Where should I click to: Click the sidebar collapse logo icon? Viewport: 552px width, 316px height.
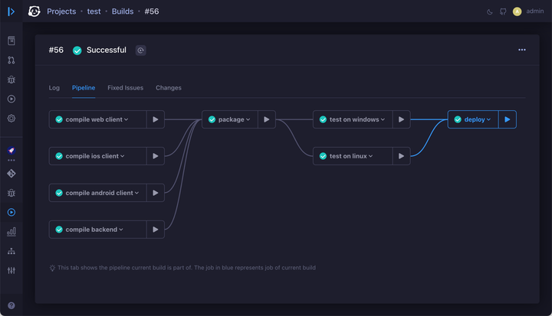[x=11, y=11]
